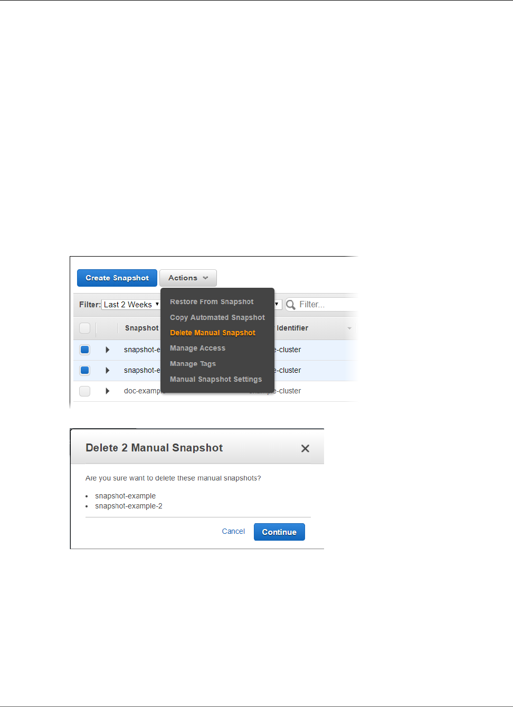
Task: Check the doc-example row checkbox
Action: [84, 391]
